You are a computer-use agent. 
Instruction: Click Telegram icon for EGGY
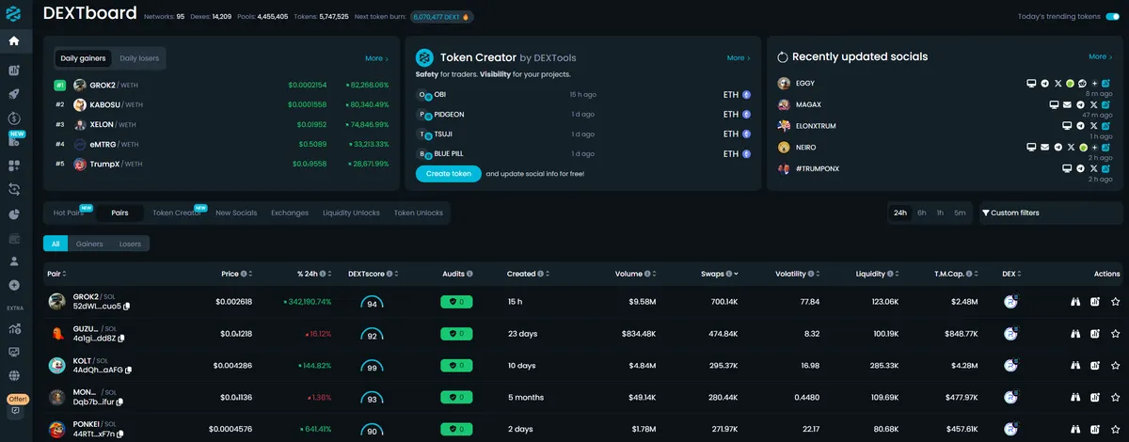coord(1045,83)
